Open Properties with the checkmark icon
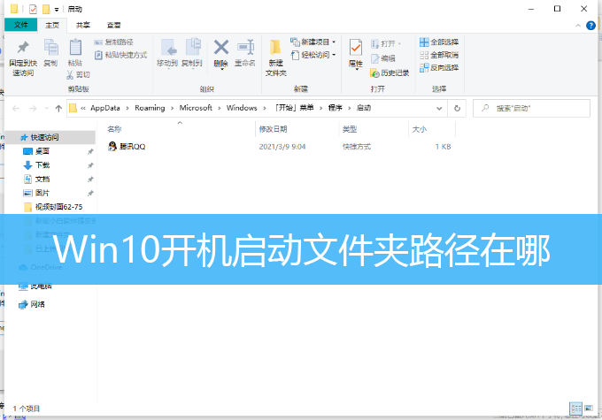Viewport: 602px width, 420px height. [x=356, y=48]
